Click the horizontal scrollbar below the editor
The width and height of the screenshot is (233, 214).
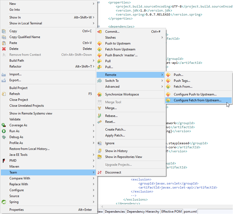click(161, 206)
